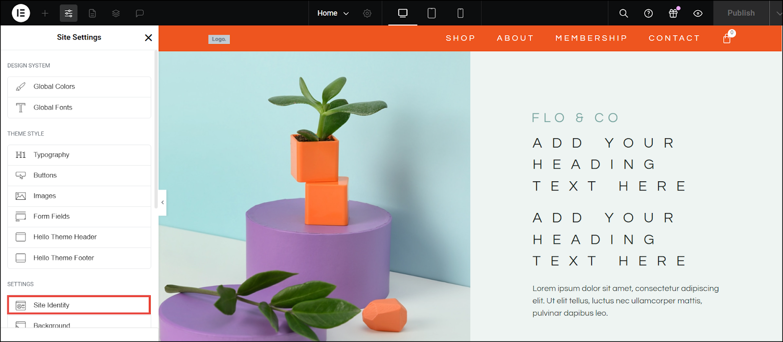
Task: Open the Add Element plus icon
Action: click(45, 13)
